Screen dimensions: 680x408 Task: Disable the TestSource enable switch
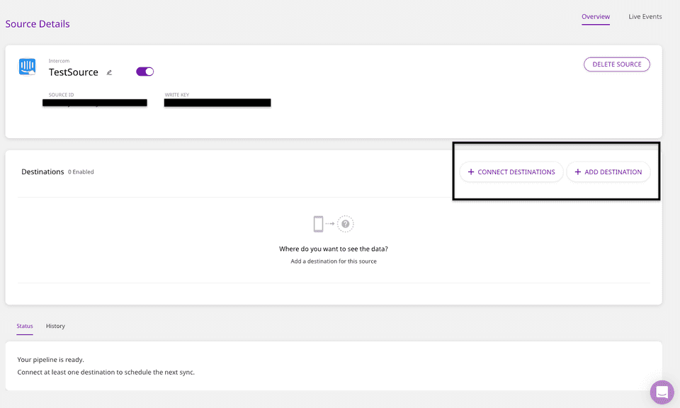click(144, 72)
